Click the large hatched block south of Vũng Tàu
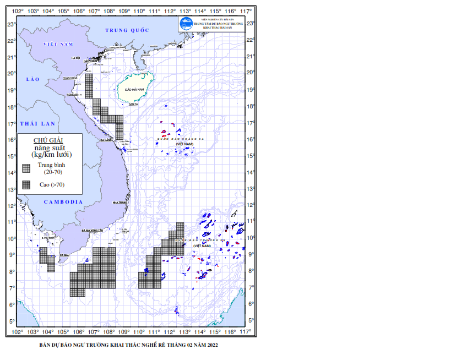This screenshot has width=451, height=355. 93,272
